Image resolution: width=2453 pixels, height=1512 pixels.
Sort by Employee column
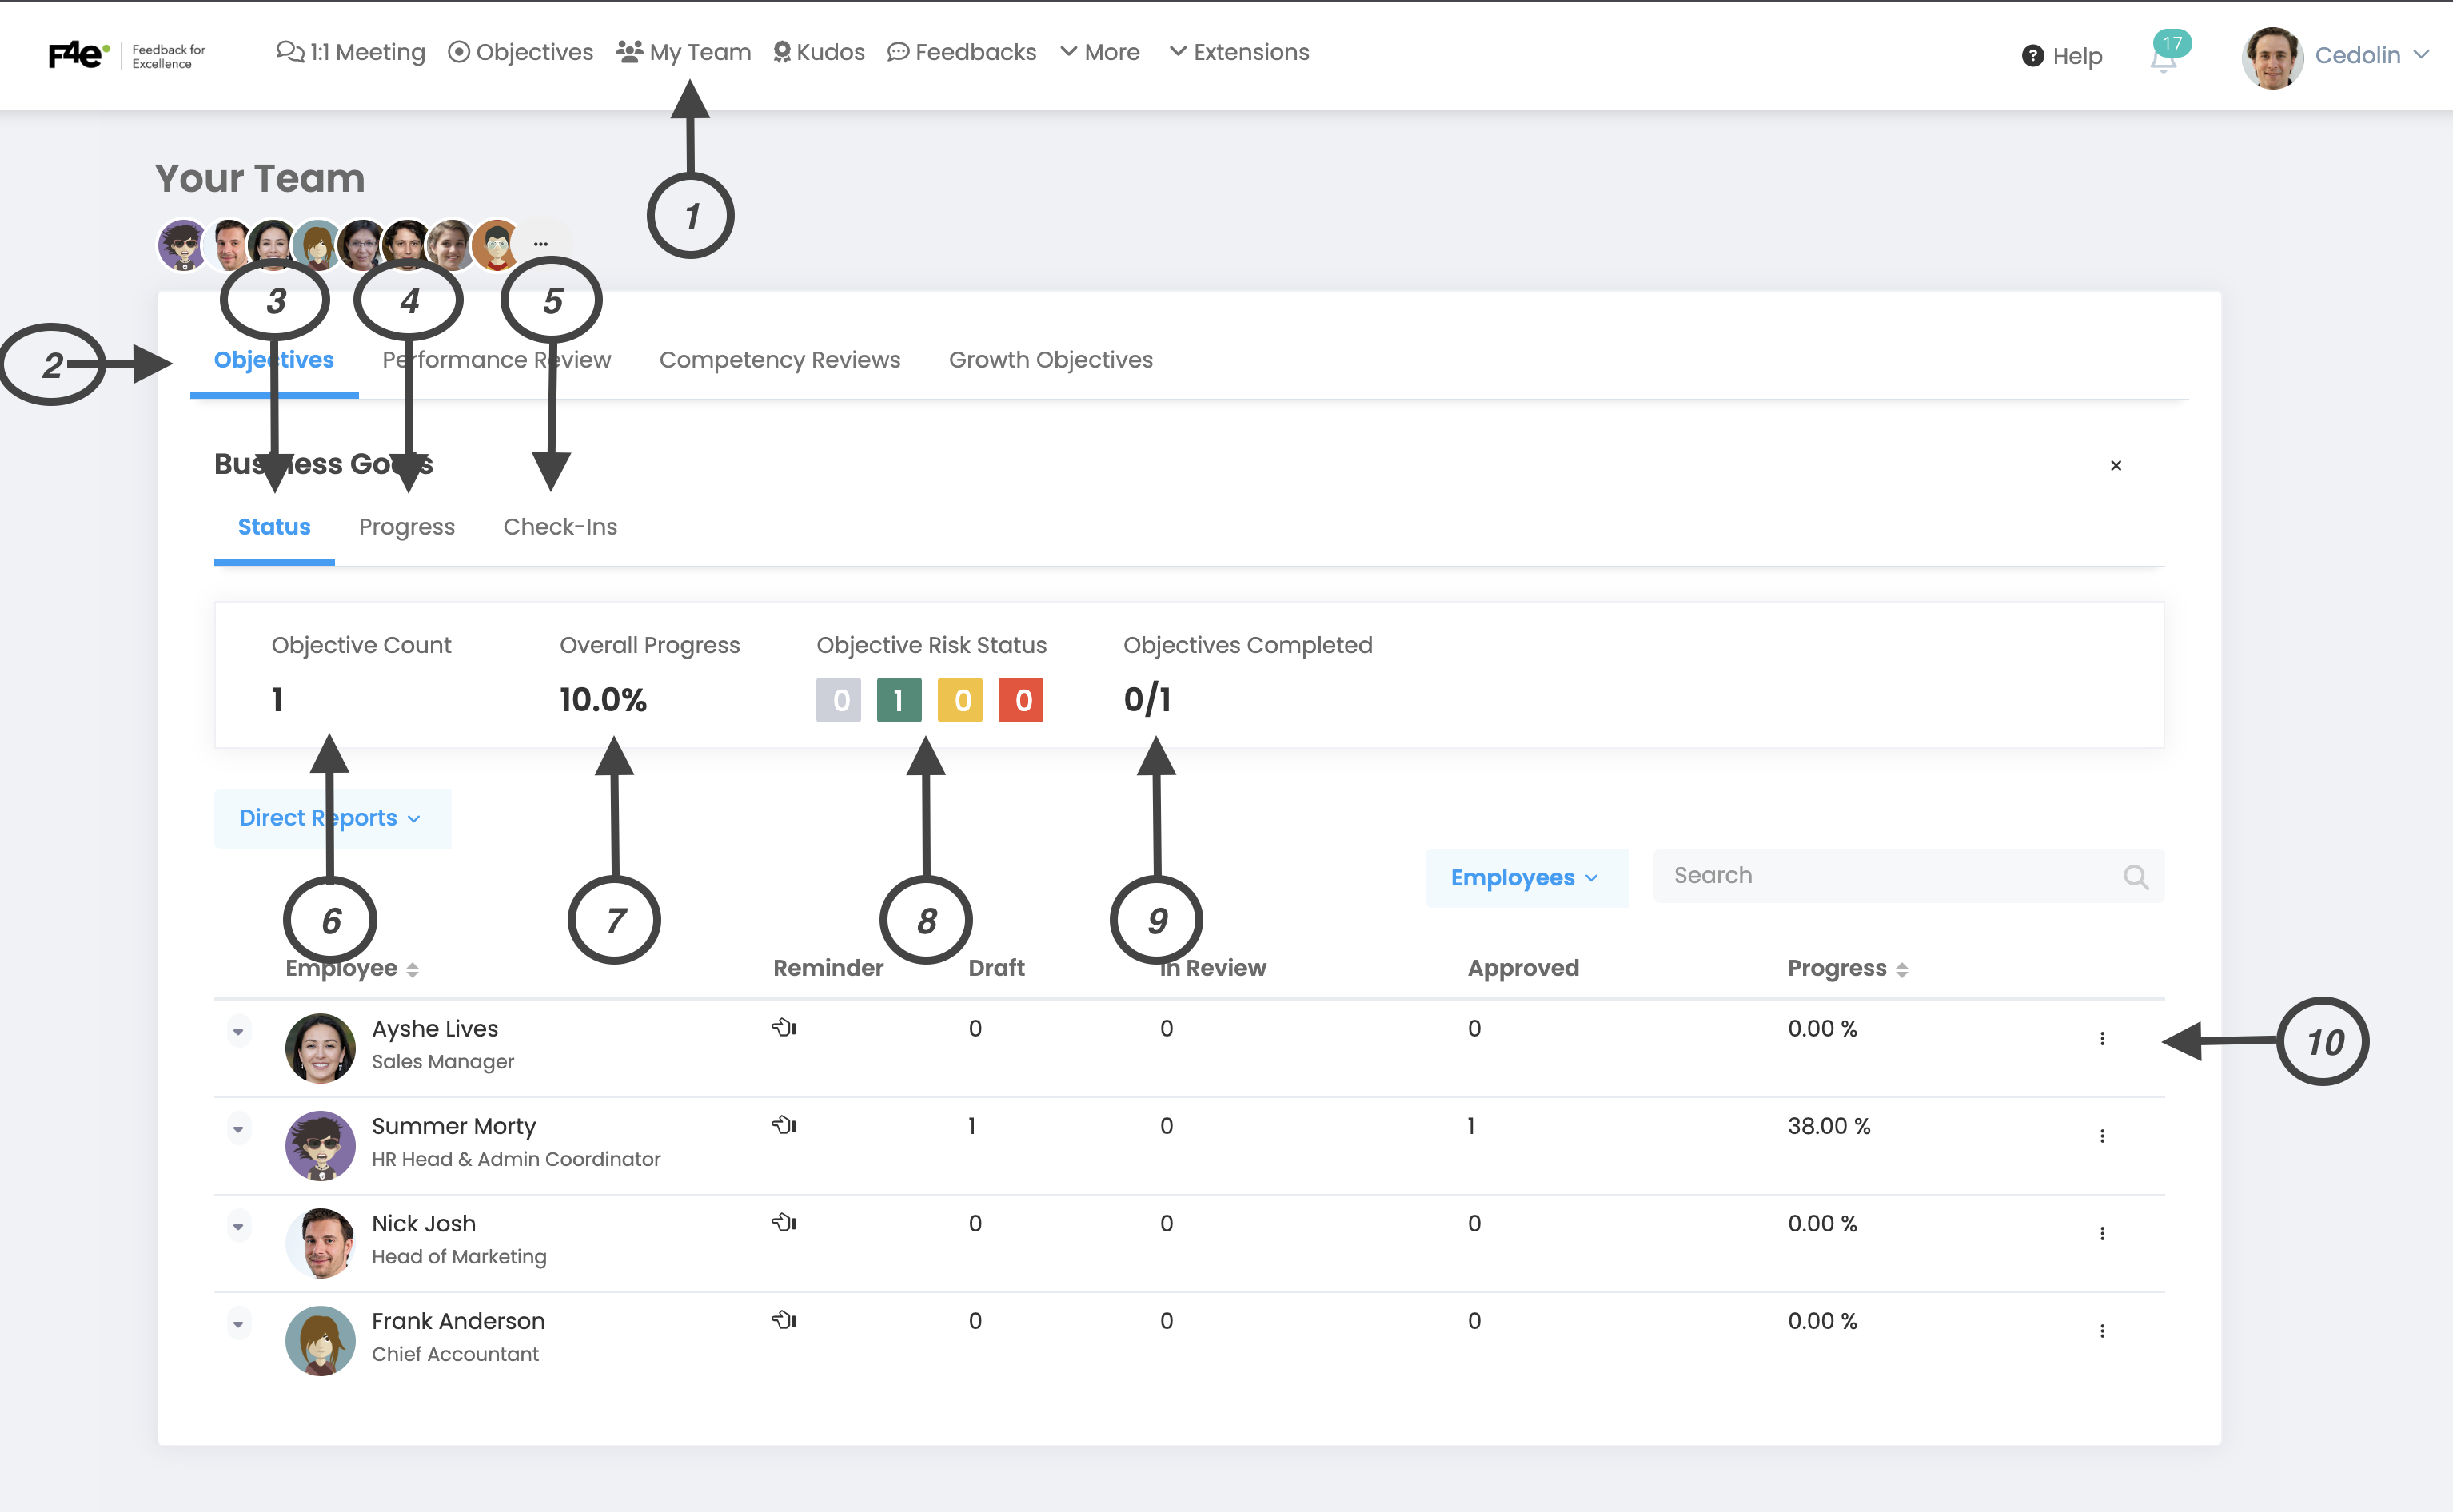pos(413,969)
